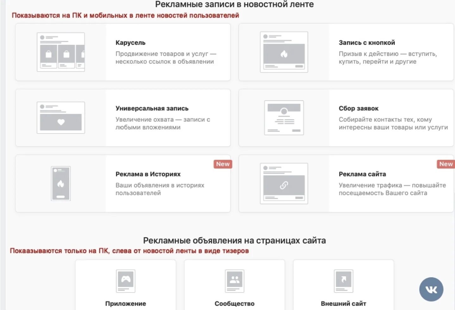Click the text 'Призыв к действию — вступить'
Image resolution: width=455 pixels, height=310 pixels.
tap(388, 54)
